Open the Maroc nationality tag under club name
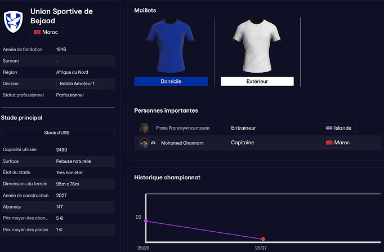This screenshot has height=252, width=384. point(47,32)
